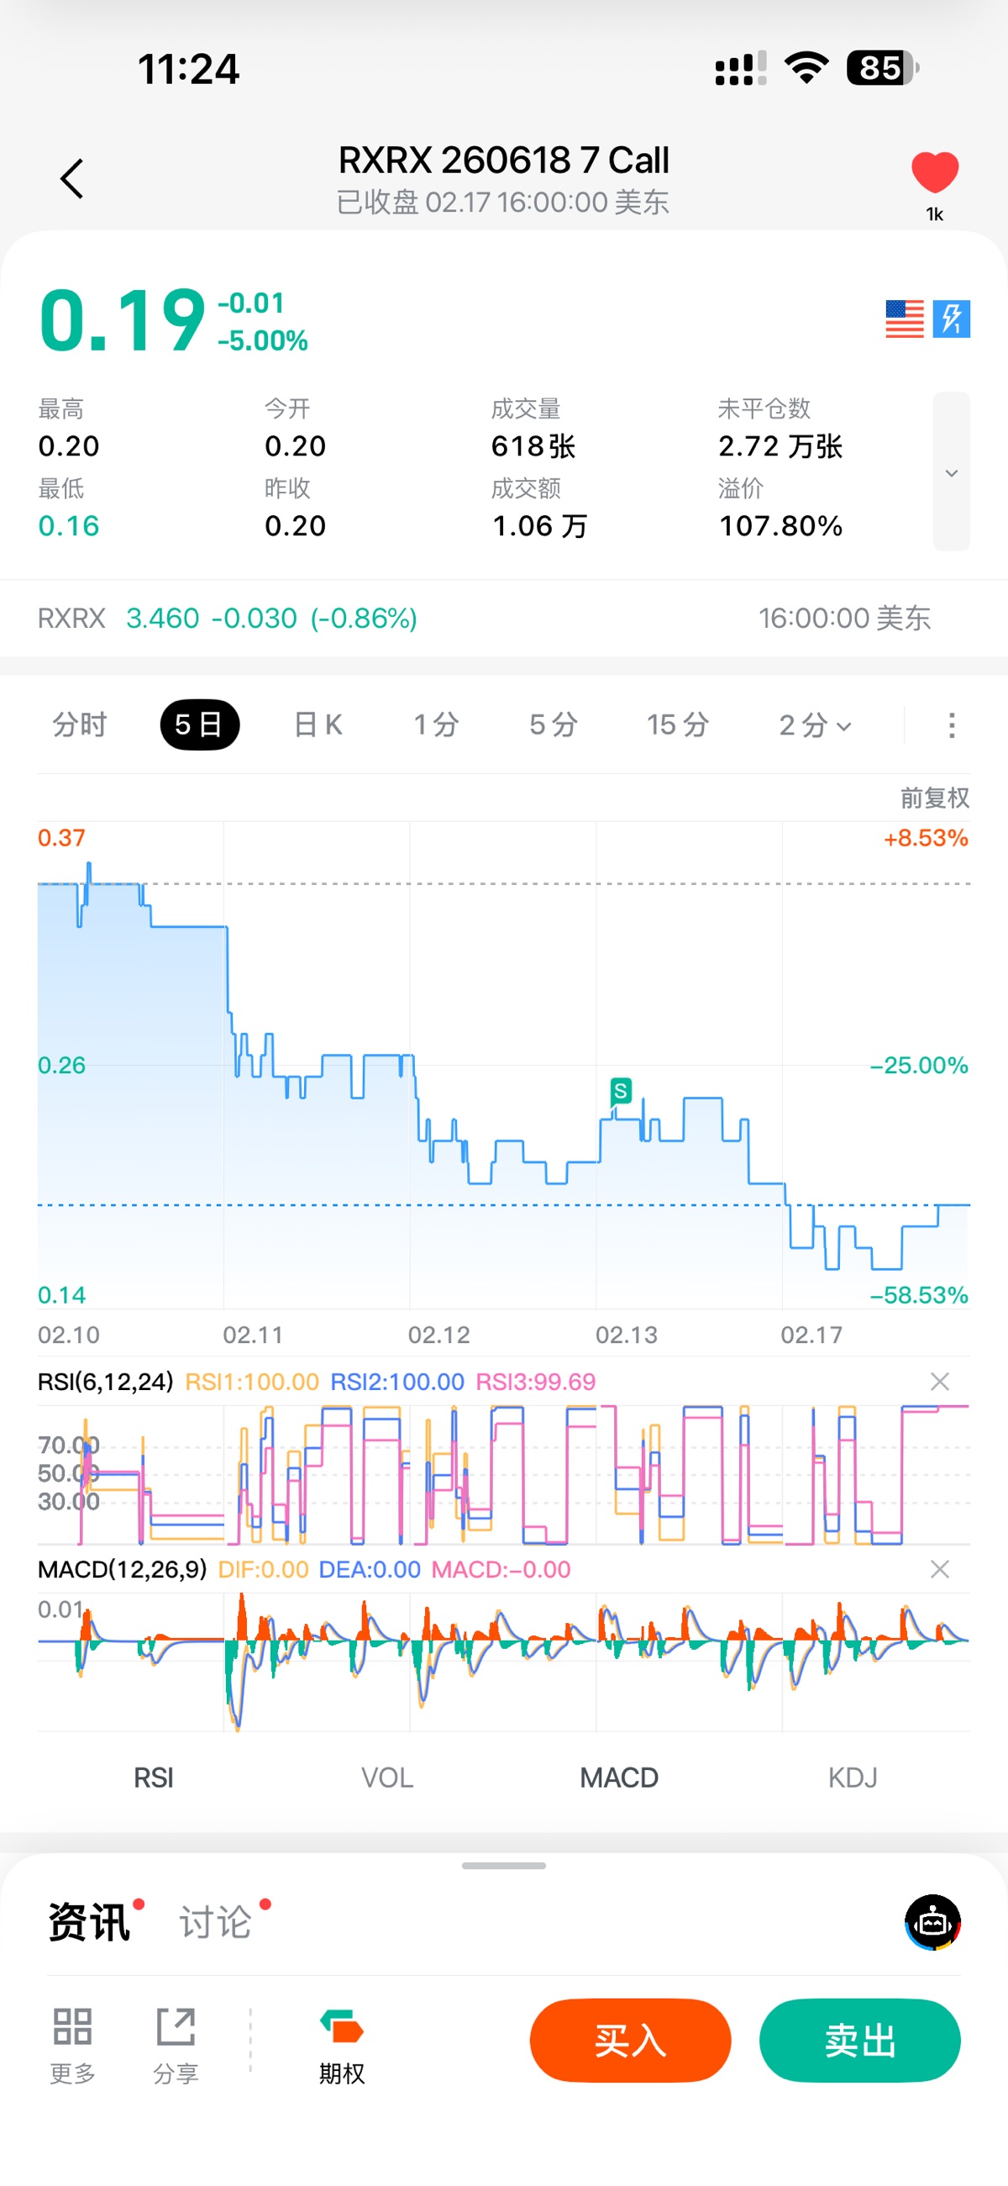This screenshot has width=1008, height=2186.
Task: Select the 分时 chart tab
Action: (80, 725)
